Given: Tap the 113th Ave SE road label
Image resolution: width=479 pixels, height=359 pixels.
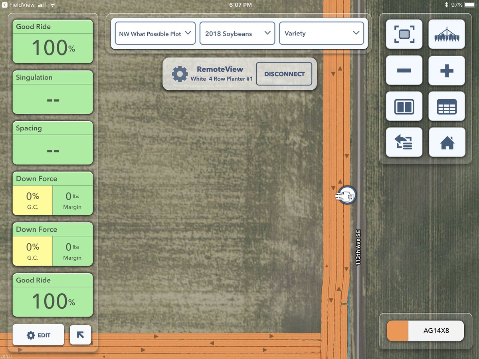Looking at the screenshot, I should (x=358, y=247).
